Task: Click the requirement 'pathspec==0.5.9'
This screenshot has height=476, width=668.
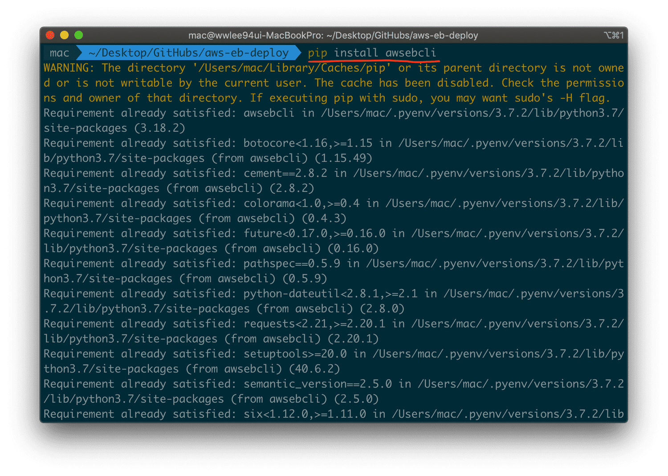Action: coord(292,264)
